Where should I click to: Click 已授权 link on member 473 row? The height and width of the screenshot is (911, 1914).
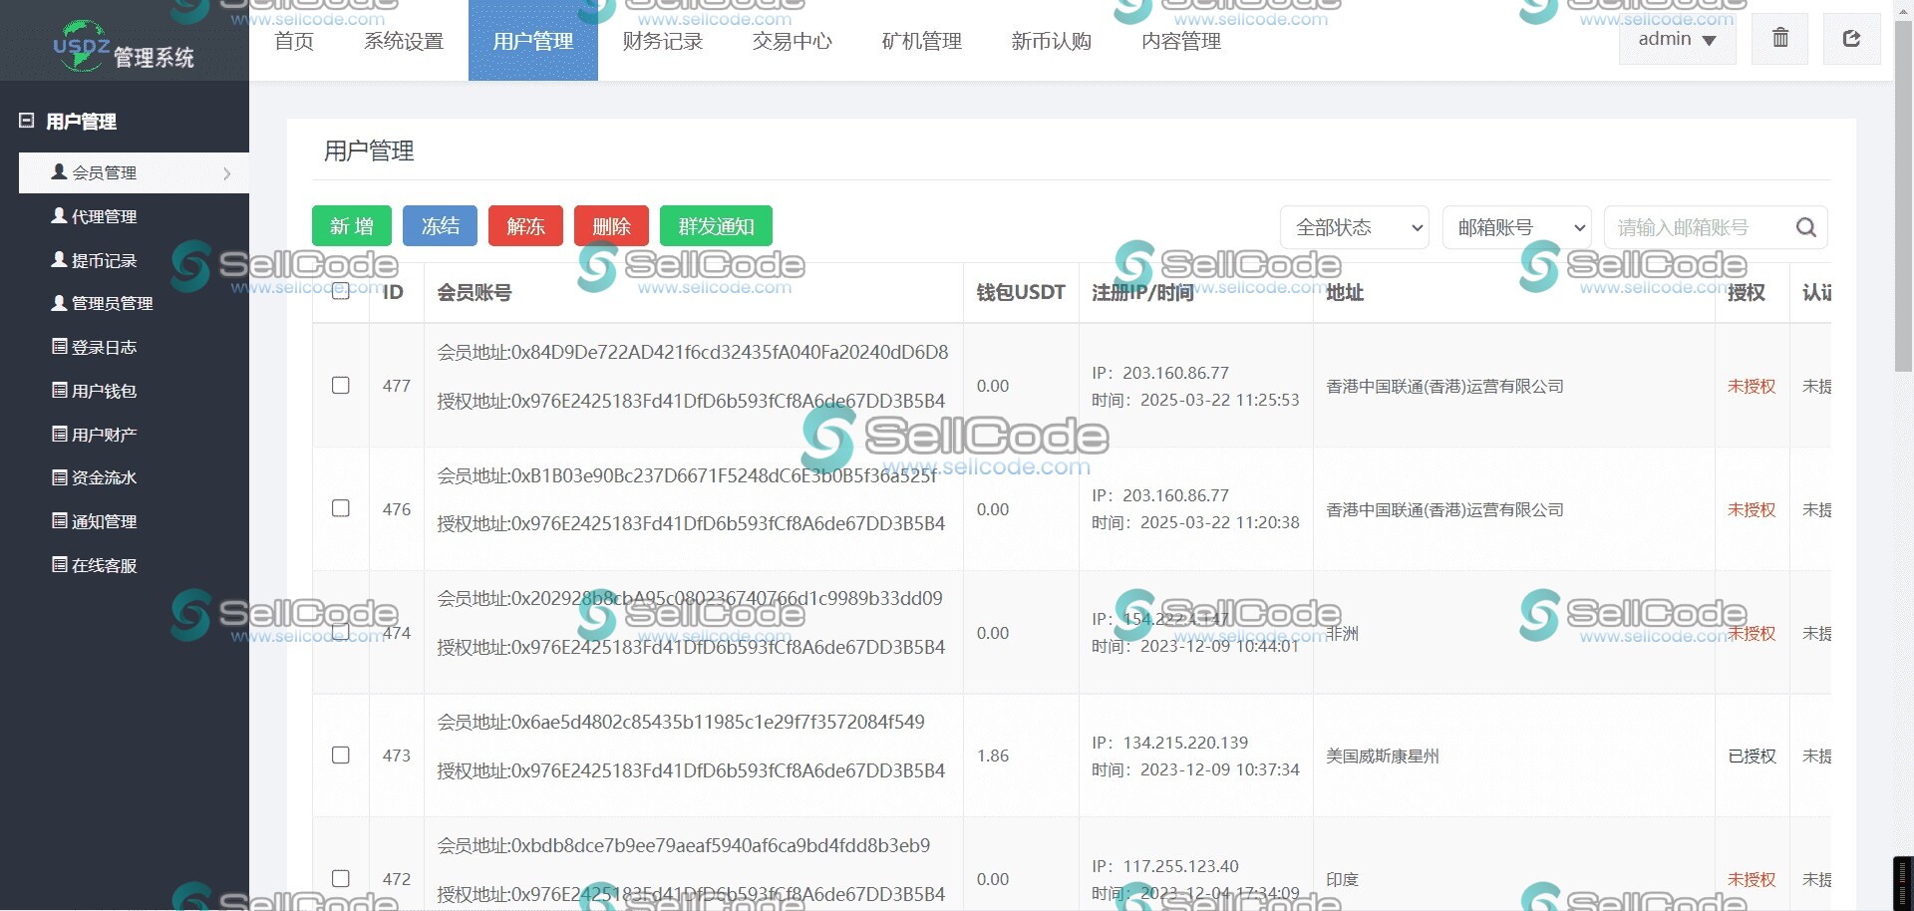coord(1751,756)
